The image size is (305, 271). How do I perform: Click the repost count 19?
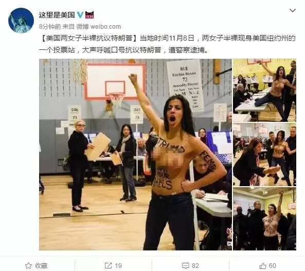click(x=118, y=266)
